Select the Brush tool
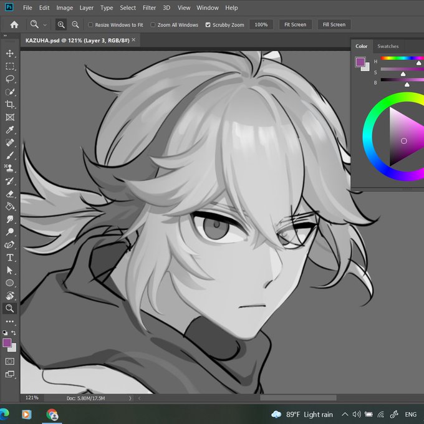The height and width of the screenshot is (424, 424). [10, 155]
